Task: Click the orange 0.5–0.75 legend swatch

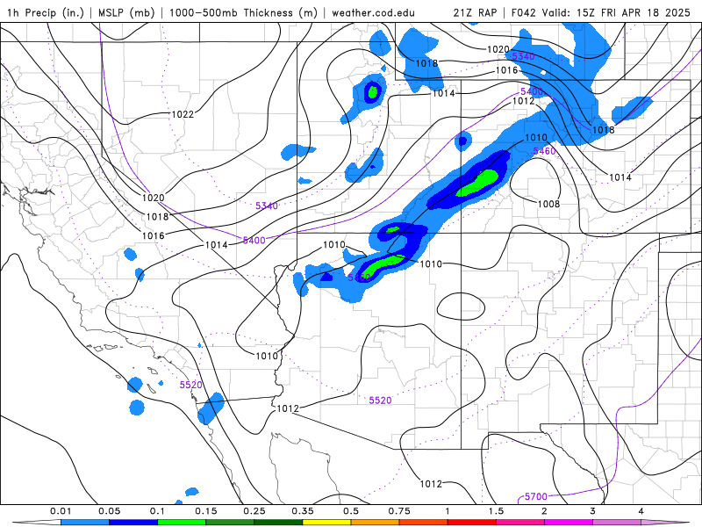Action: (376, 523)
